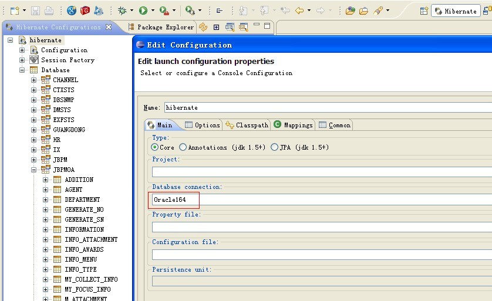Open the External Tools dropdown arrow
The width and height of the screenshot is (492, 301).
[x=174, y=11]
